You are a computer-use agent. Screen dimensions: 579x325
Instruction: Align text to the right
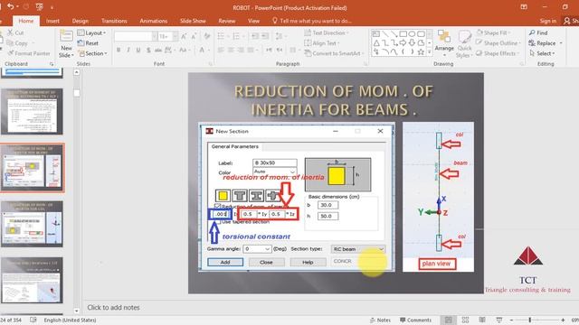241,50
